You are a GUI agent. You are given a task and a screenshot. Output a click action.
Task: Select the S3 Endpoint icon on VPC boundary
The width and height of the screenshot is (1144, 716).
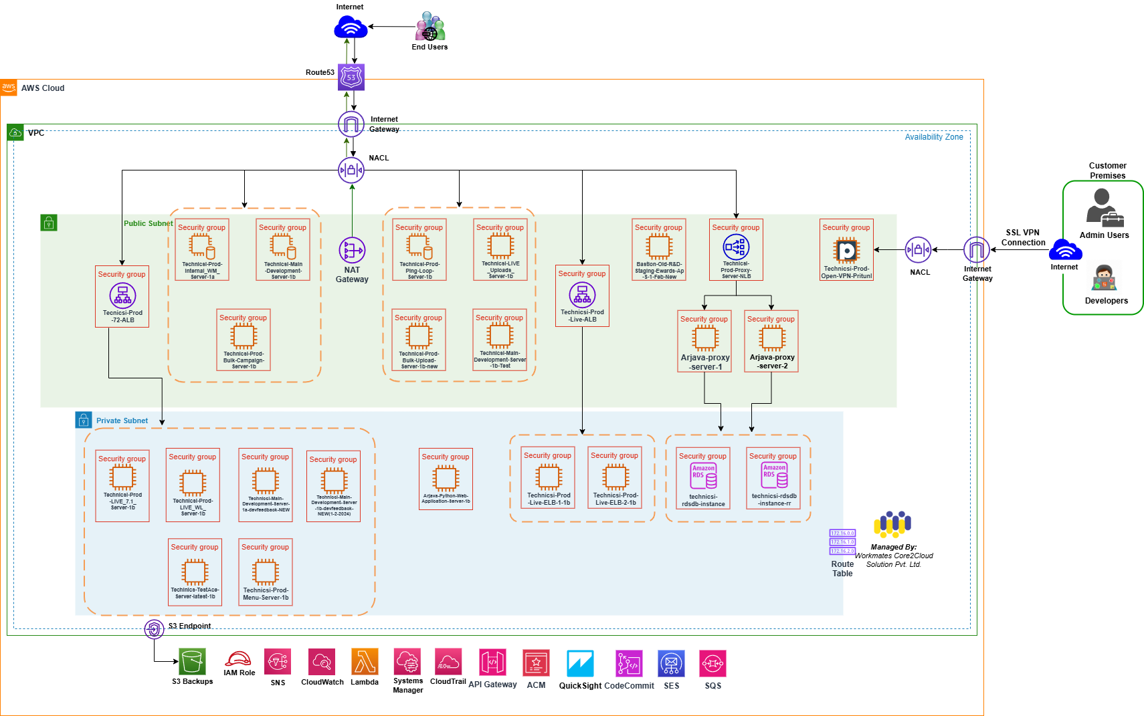click(x=154, y=628)
